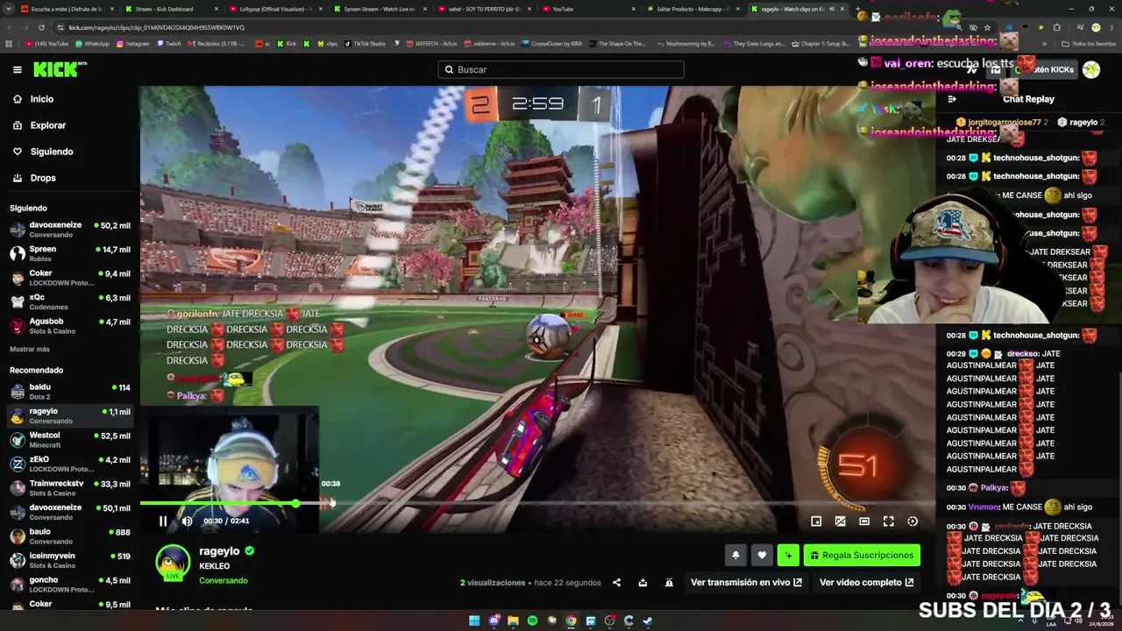The image size is (1122, 631).
Task: Pause the clip playback
Action: pyautogui.click(x=163, y=521)
